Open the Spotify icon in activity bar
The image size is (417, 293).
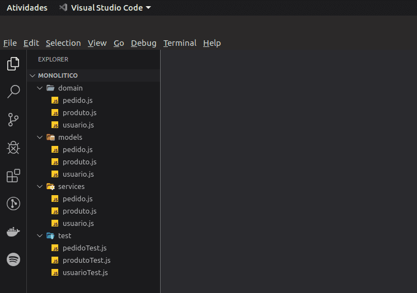(x=13, y=259)
